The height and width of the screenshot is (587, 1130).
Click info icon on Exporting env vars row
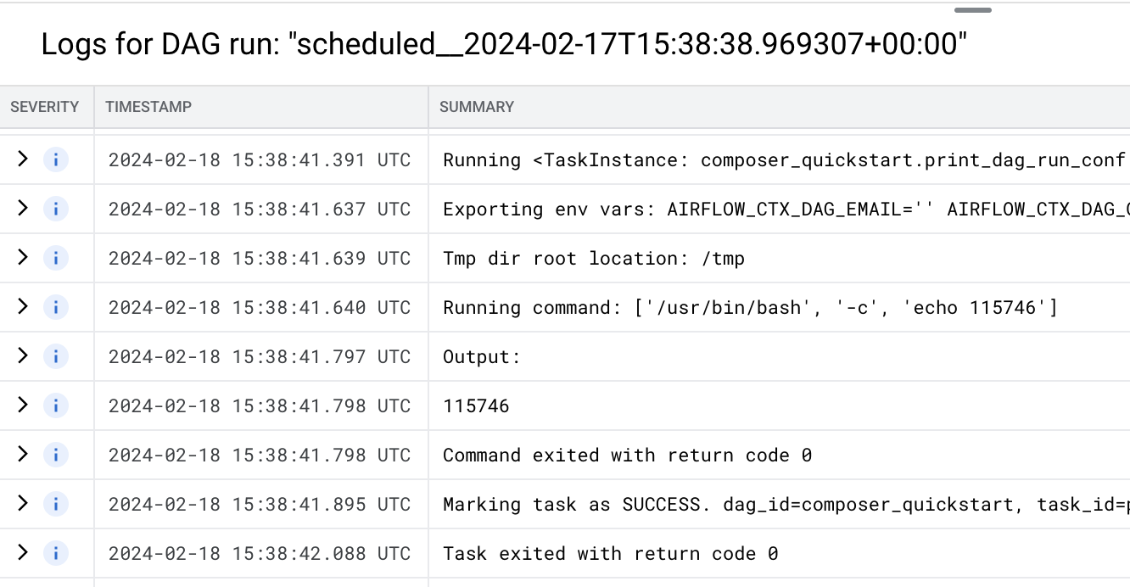click(56, 209)
